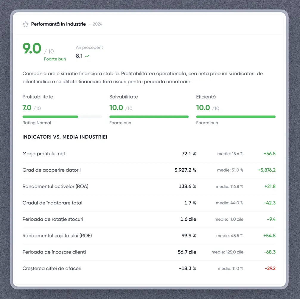
Task: Click the 9.0 overall score
Action: pyautogui.click(x=32, y=49)
